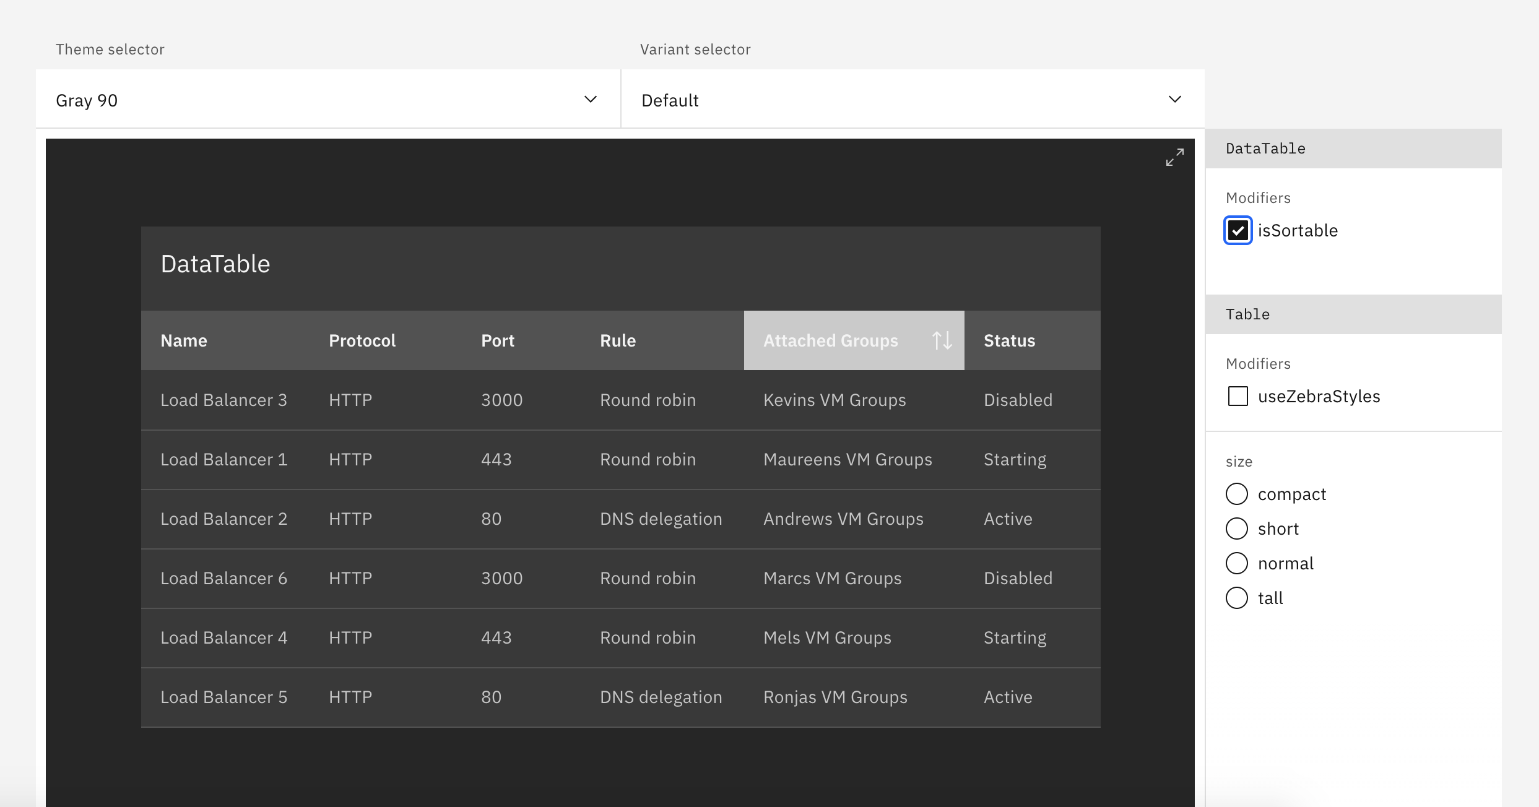Select the normal size radio button

tap(1237, 563)
